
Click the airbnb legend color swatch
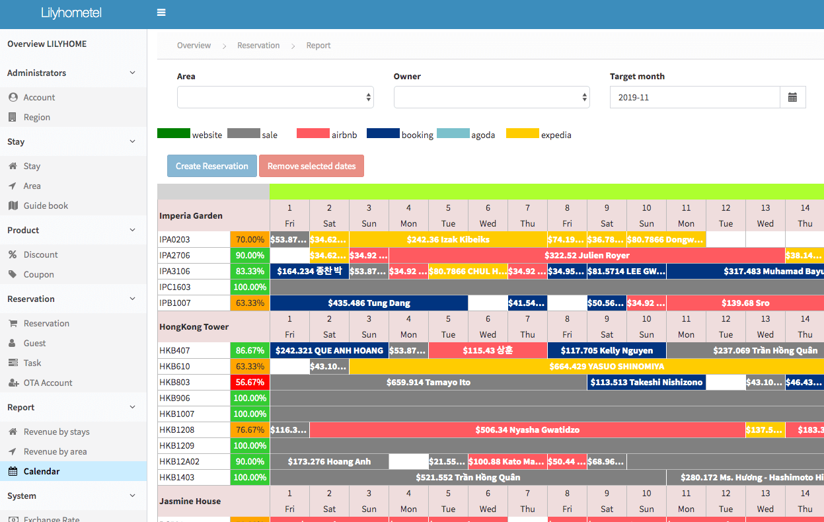pos(313,133)
